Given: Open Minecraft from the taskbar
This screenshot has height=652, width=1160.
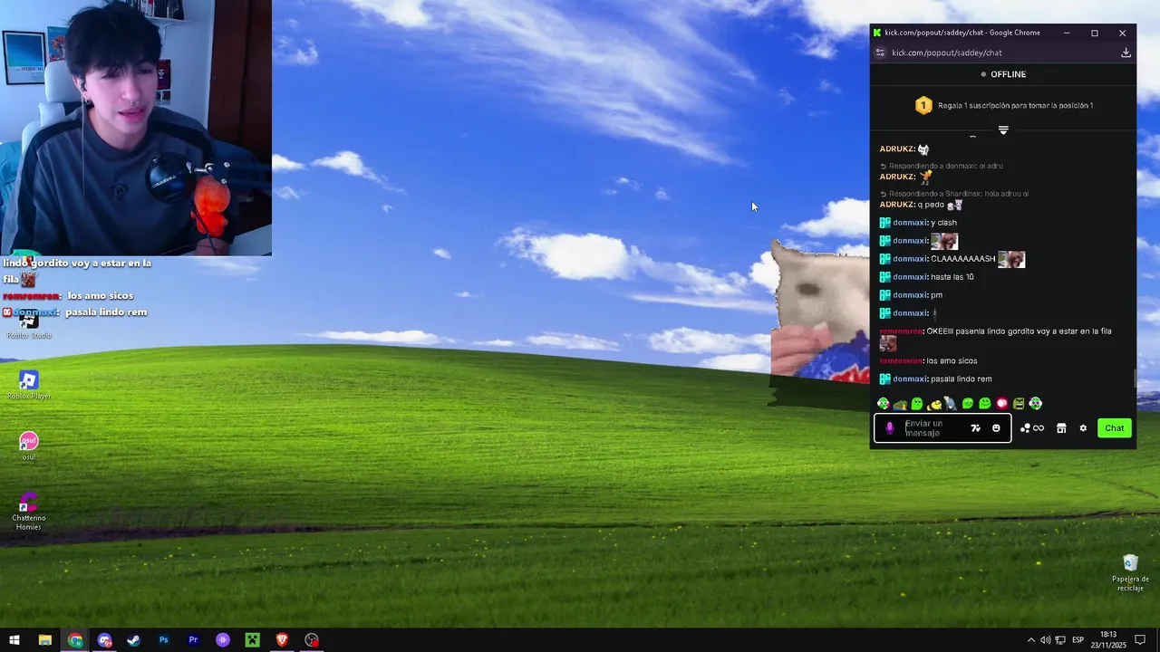Looking at the screenshot, I should click(253, 640).
